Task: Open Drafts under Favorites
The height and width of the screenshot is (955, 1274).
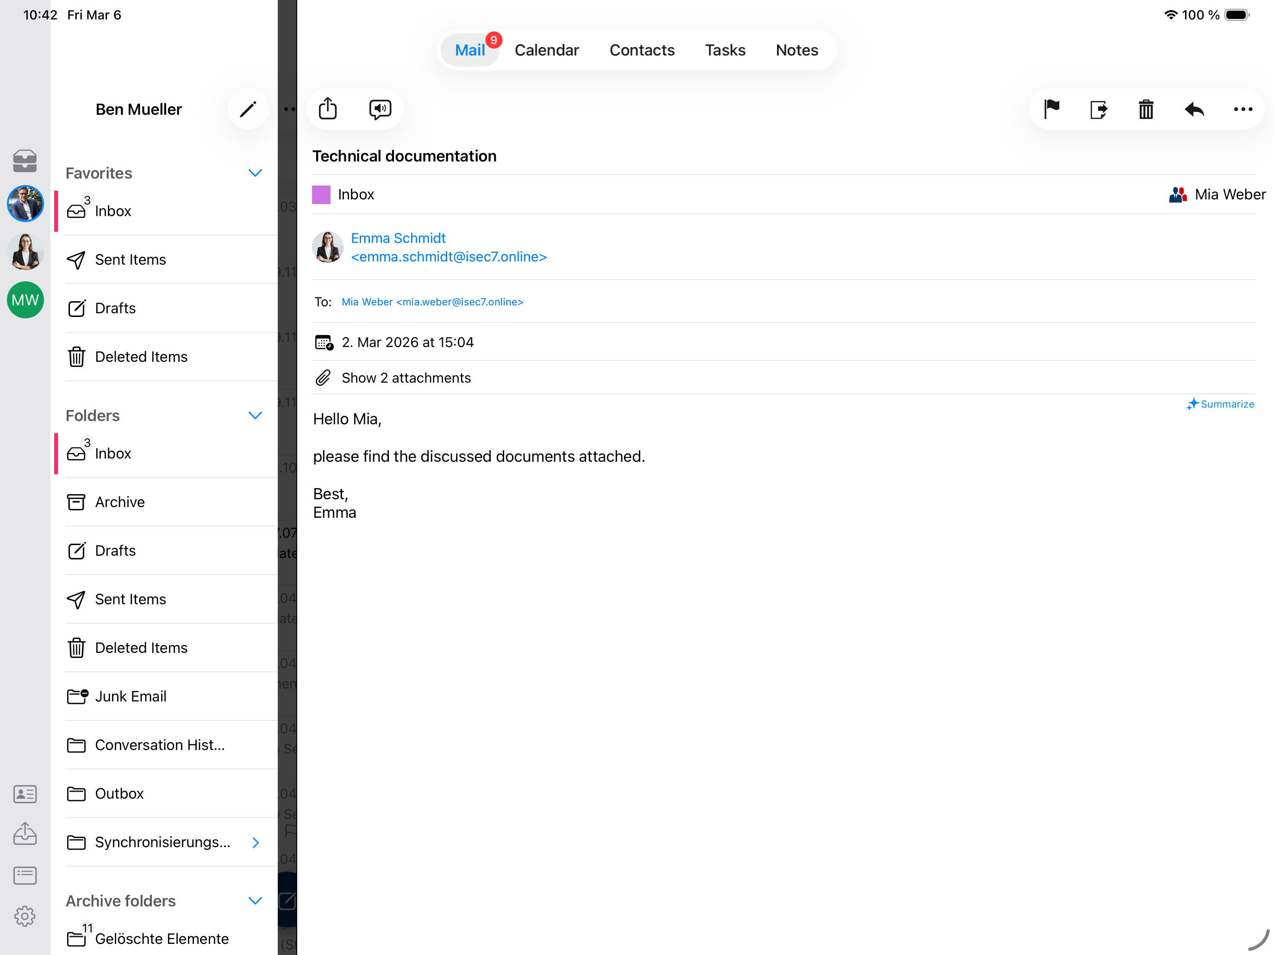Action: tap(170, 308)
